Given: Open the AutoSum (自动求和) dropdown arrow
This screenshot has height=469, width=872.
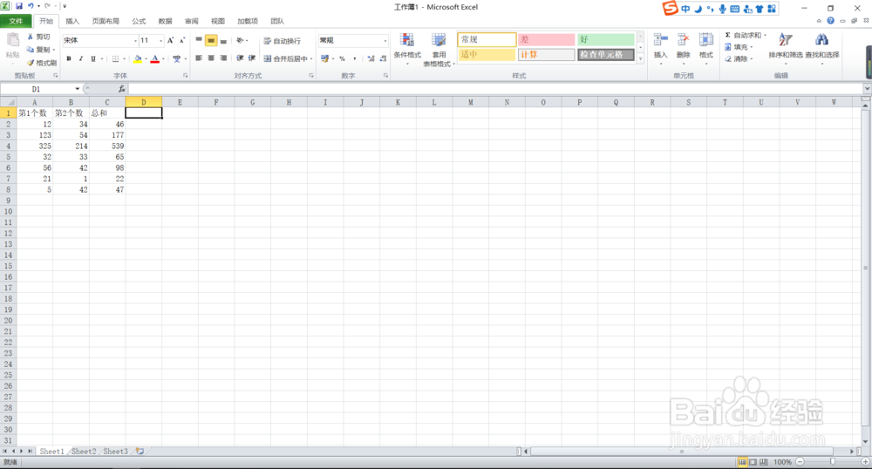Looking at the screenshot, I should [x=766, y=35].
